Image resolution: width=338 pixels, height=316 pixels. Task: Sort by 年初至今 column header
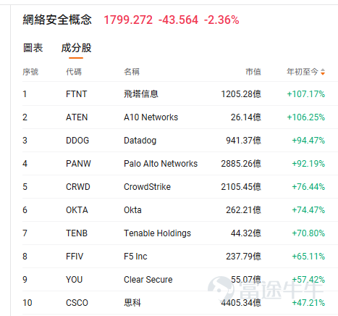click(x=303, y=72)
